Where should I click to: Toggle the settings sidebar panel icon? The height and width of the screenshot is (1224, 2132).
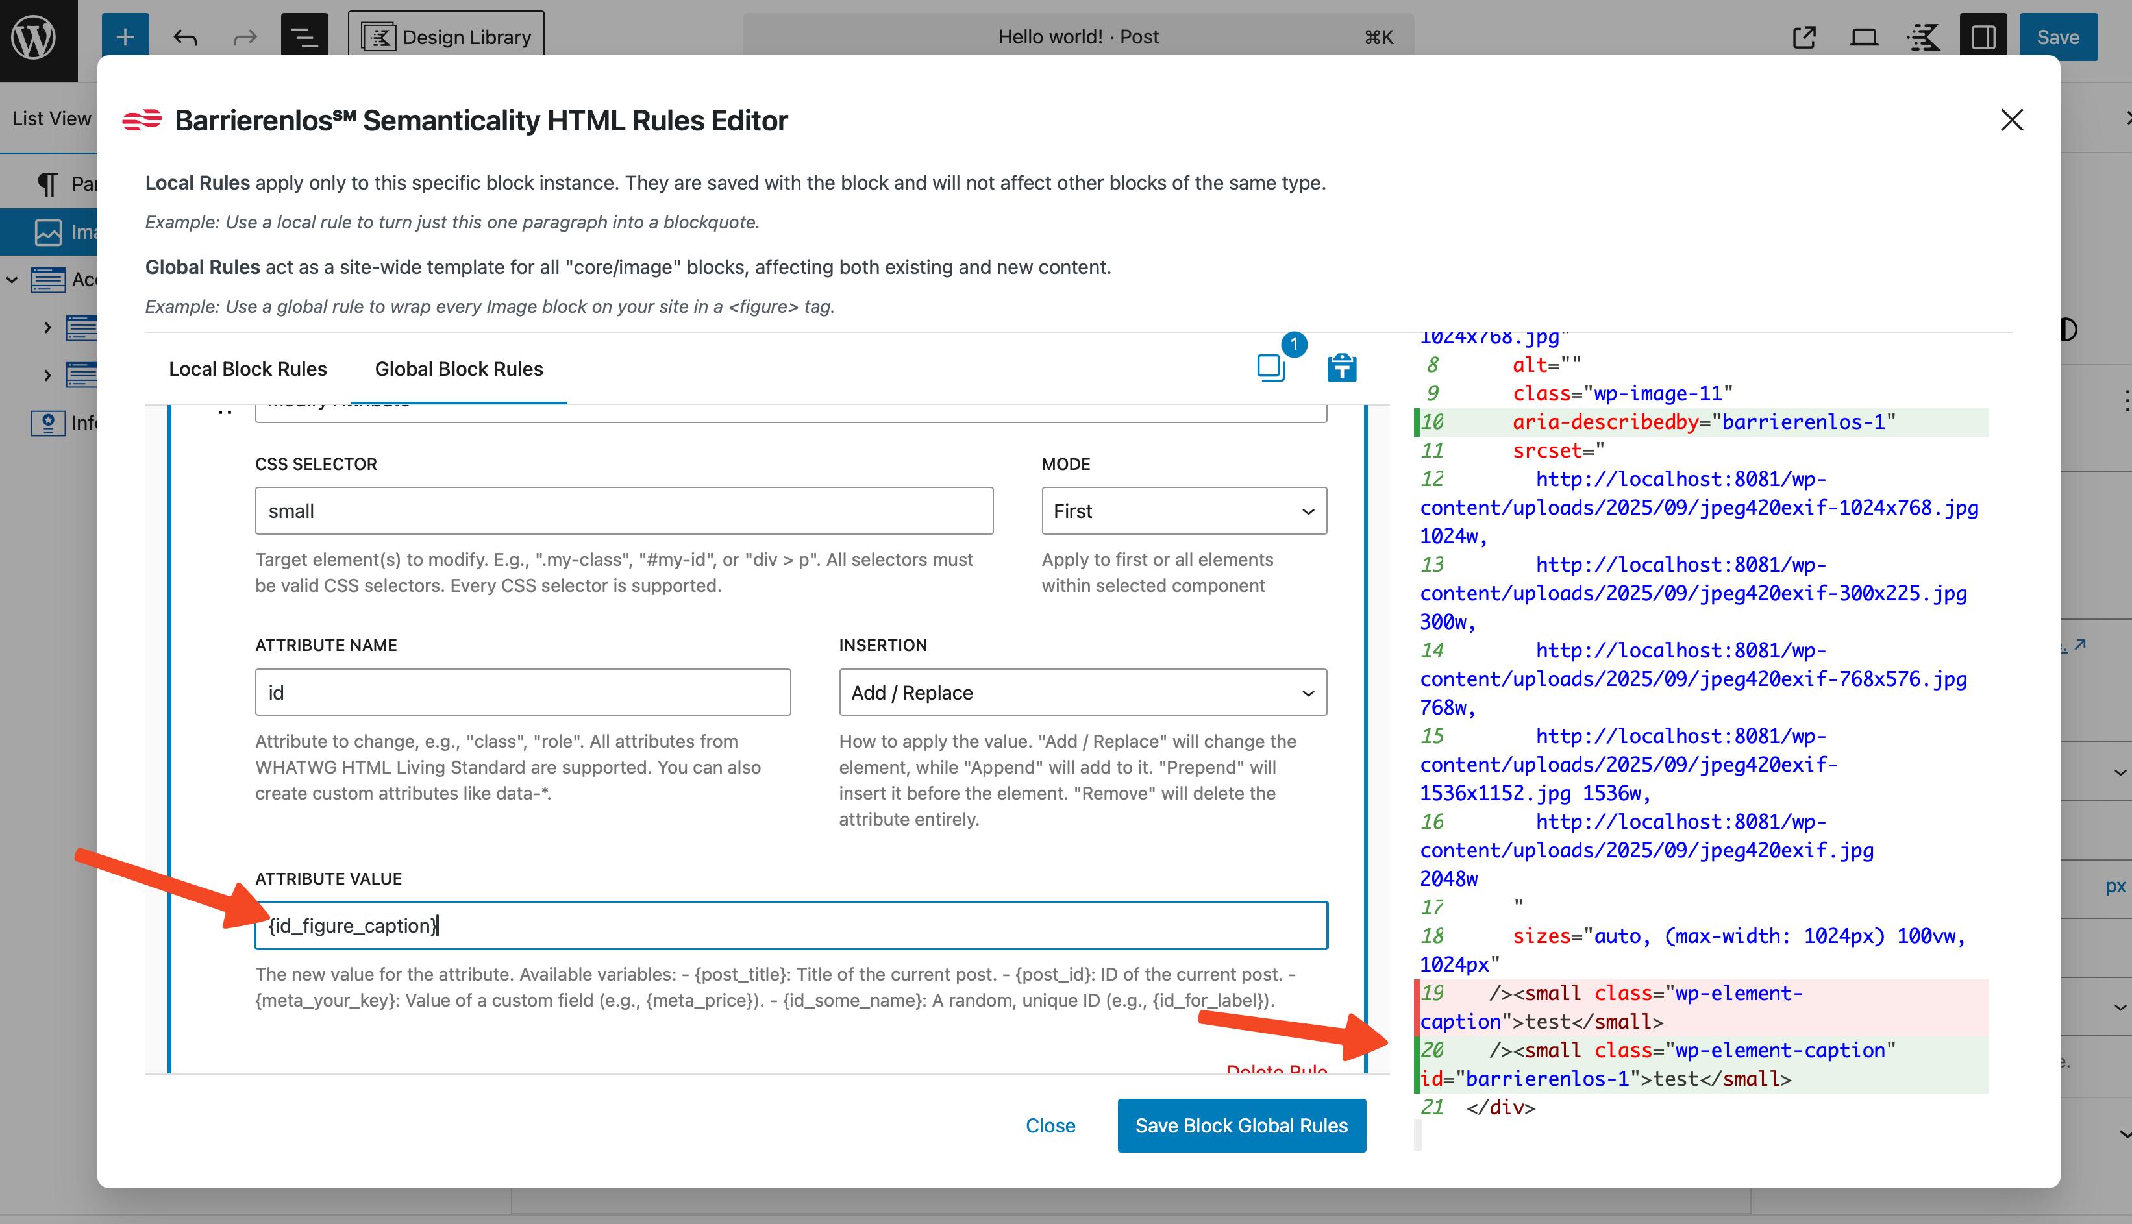1983,37
